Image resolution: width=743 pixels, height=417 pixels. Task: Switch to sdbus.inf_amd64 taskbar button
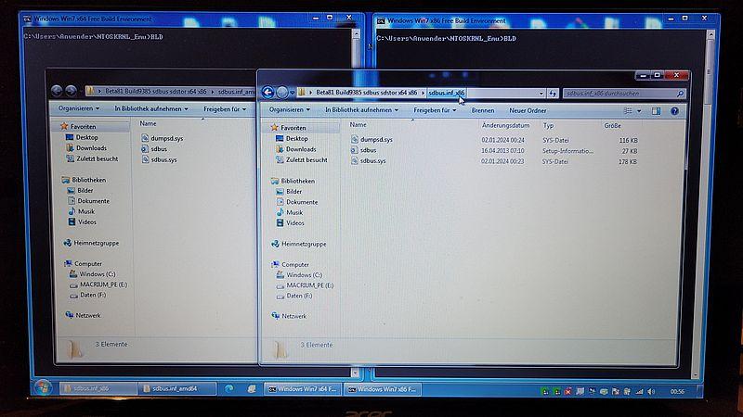177,388
